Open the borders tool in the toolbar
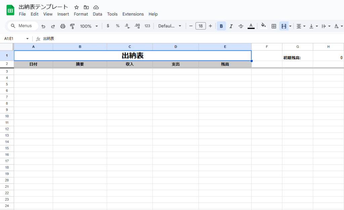 click(x=274, y=26)
